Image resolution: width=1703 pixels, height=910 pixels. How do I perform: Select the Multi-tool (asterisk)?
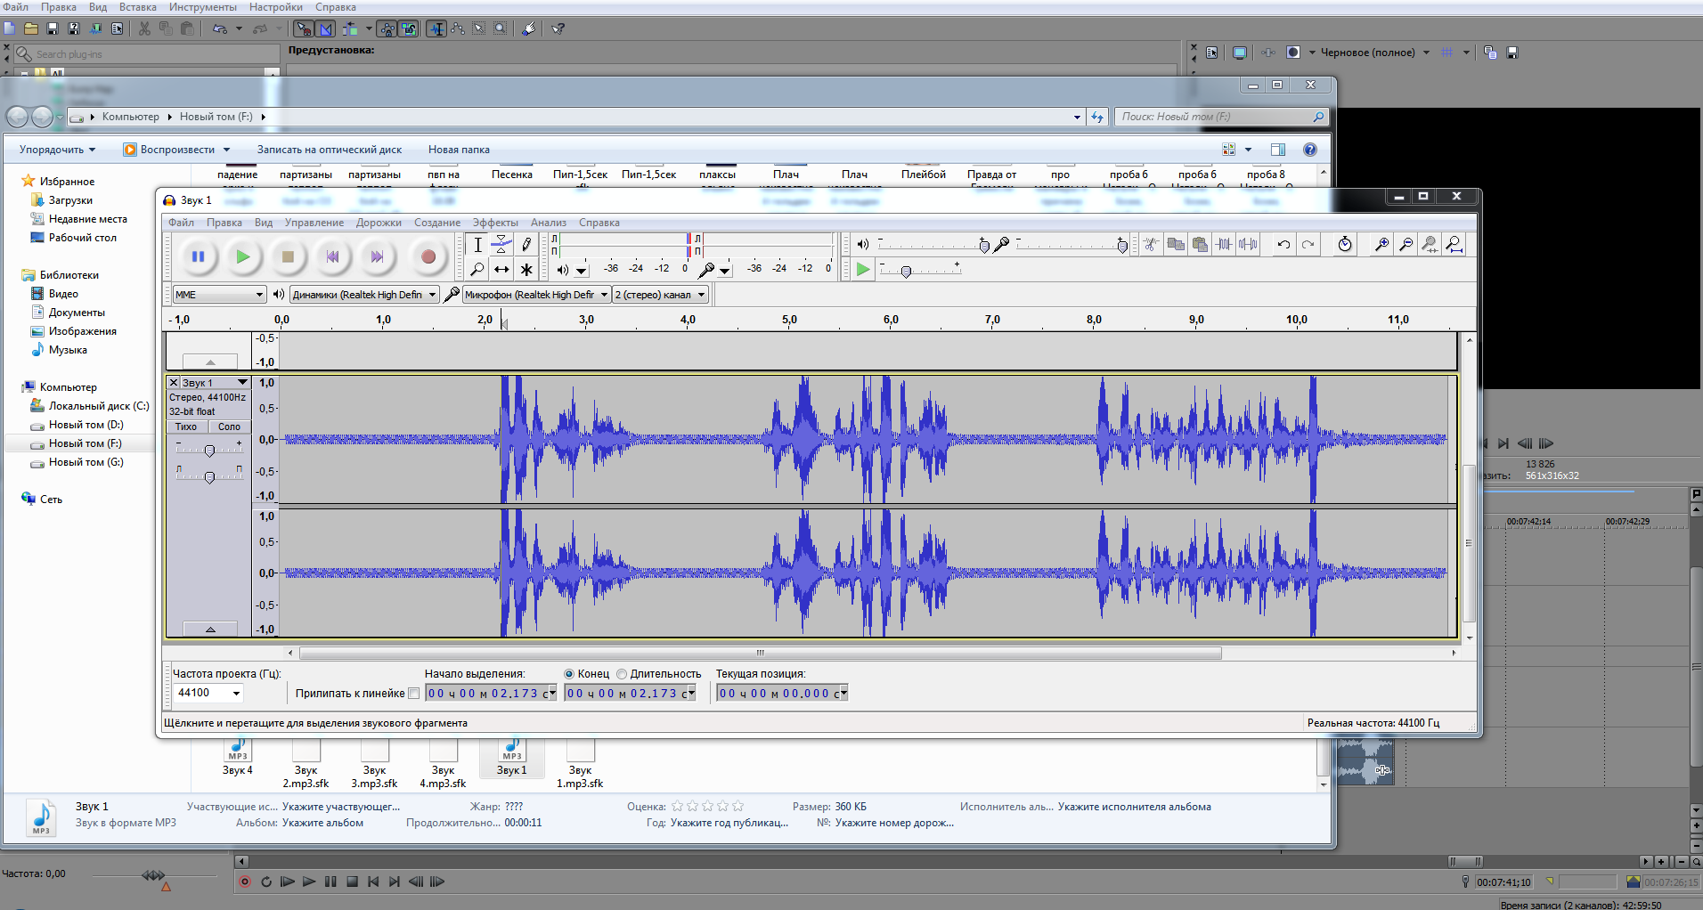coord(526,269)
